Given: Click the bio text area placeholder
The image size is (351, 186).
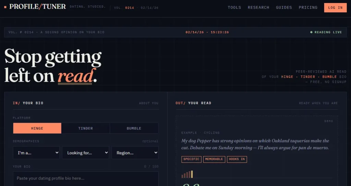Looking at the screenshot, I should pos(50,178).
